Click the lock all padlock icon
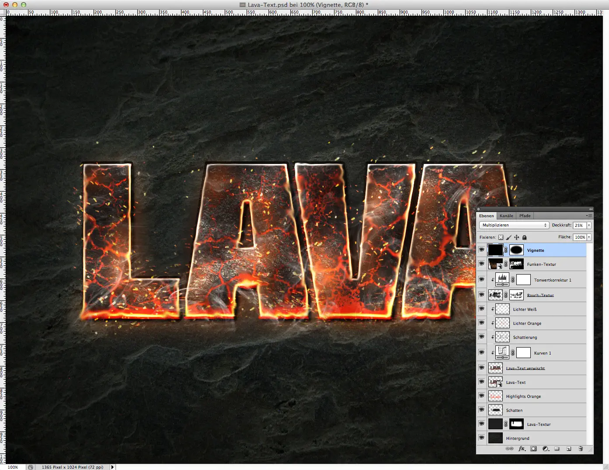 point(524,237)
